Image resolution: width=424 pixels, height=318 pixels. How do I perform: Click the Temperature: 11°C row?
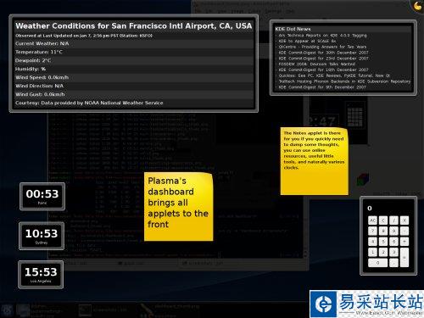point(134,52)
